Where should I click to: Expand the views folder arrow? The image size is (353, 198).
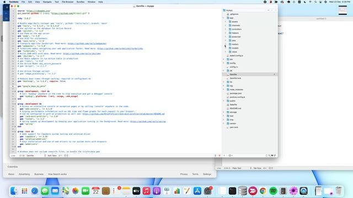226,52
